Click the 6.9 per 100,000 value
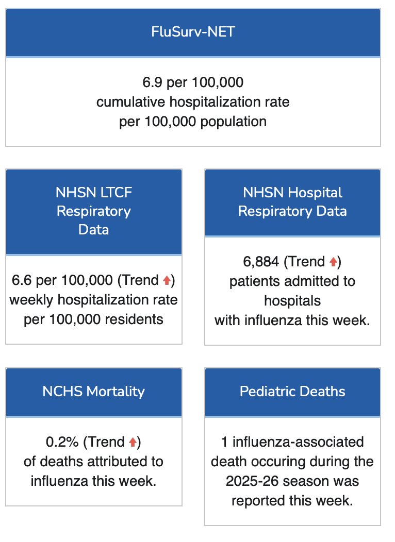Screen dimensions: 395x542 193,82
